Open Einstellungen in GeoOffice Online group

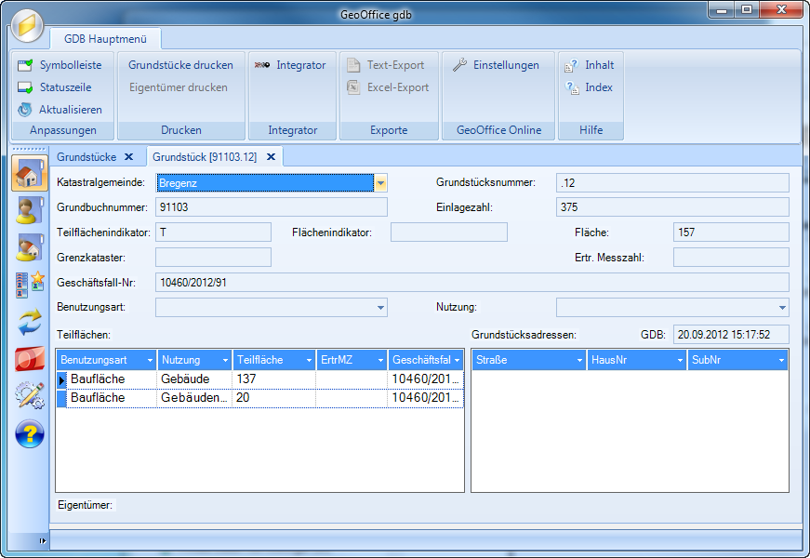pyautogui.click(x=496, y=65)
